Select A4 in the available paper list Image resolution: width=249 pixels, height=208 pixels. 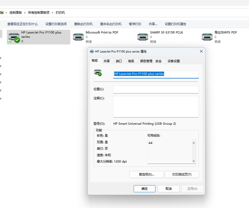coord(151,143)
